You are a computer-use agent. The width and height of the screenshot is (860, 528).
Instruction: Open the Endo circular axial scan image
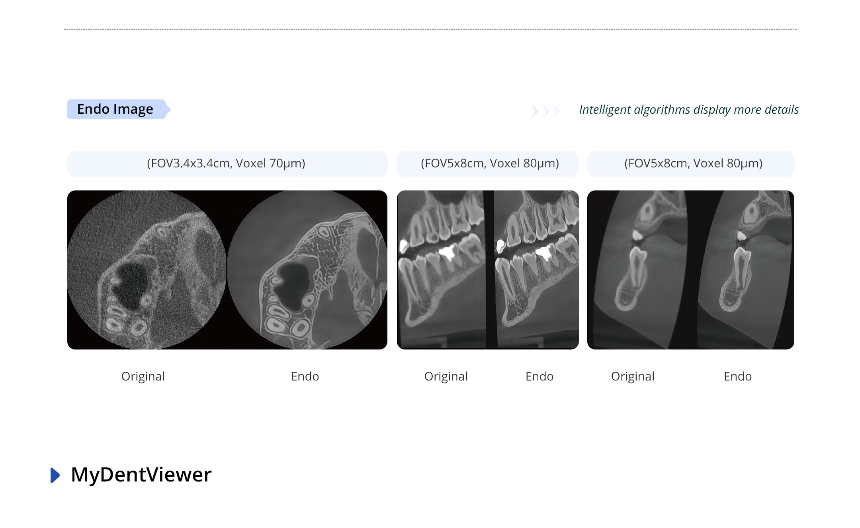point(307,270)
